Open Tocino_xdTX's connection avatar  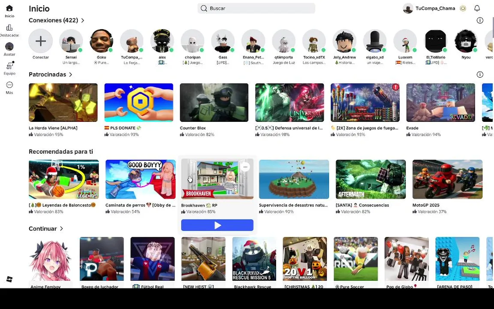coord(314,41)
